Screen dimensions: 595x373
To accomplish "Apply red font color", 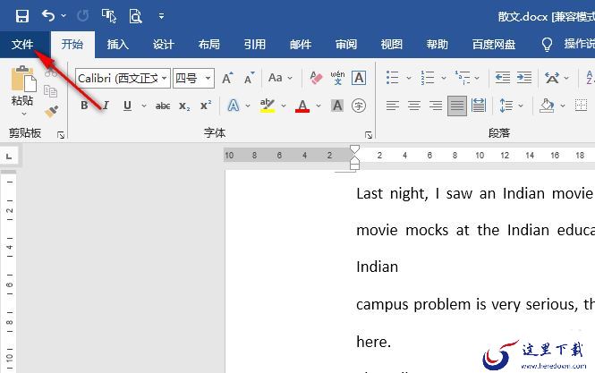I will coord(302,106).
